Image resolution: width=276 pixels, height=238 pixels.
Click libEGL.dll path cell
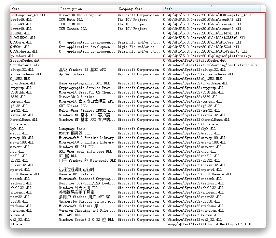[202, 33]
